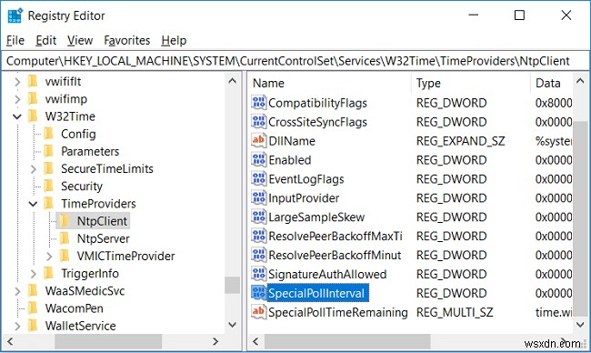Click the vwifimp folder icon

tap(33, 98)
